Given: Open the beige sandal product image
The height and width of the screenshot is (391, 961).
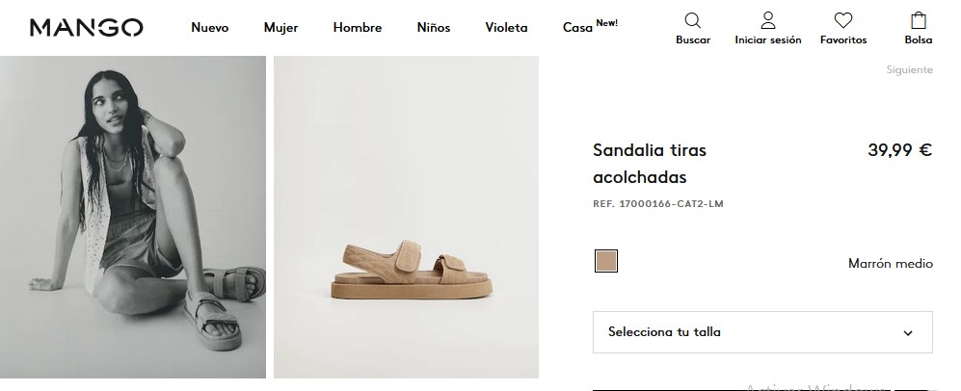Looking at the screenshot, I should tap(407, 218).
